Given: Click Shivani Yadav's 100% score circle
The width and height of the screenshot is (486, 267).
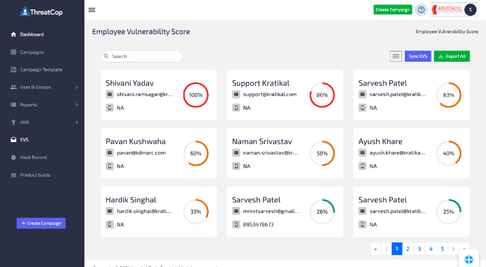Looking at the screenshot, I should point(196,95).
